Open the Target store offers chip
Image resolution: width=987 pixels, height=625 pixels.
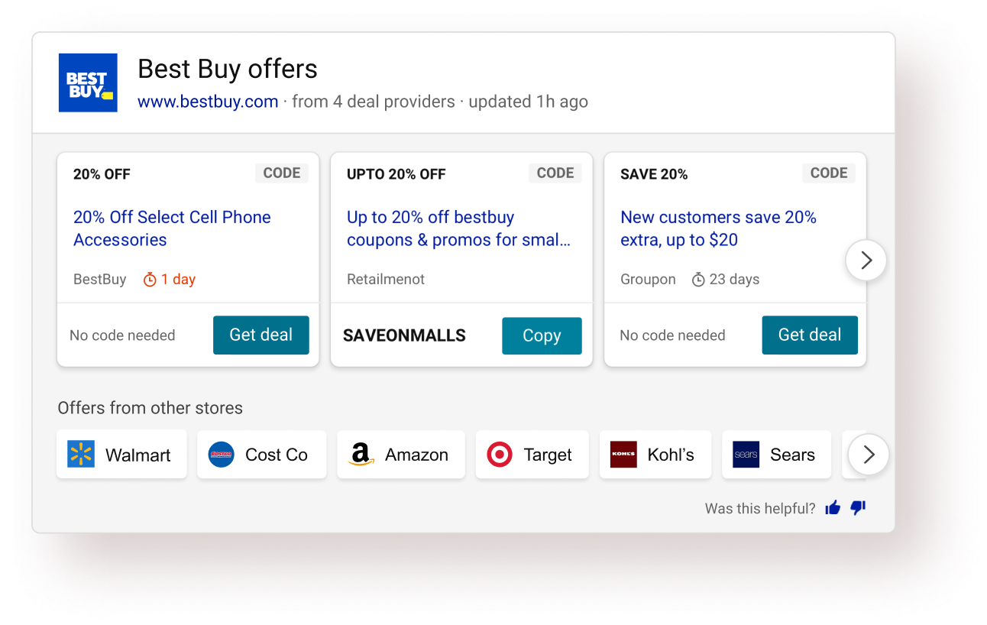[x=532, y=455]
